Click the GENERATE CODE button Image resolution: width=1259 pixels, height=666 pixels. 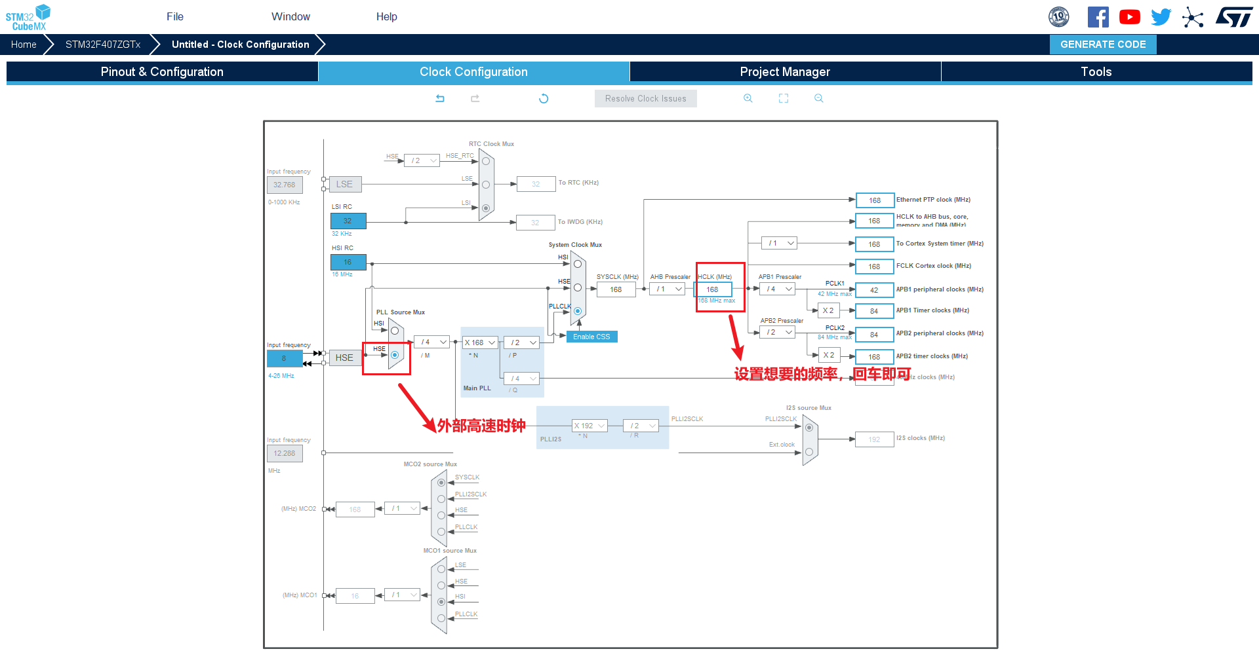(1103, 45)
